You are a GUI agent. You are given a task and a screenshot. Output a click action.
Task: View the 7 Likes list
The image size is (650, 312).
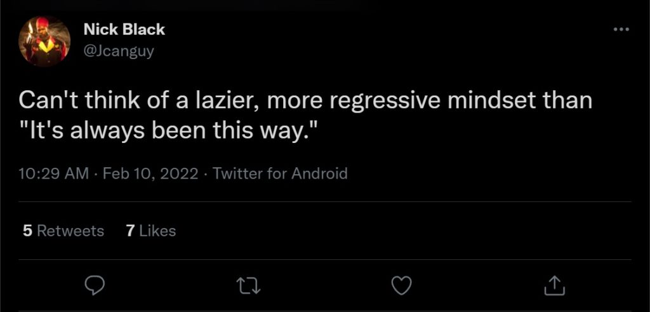(151, 231)
